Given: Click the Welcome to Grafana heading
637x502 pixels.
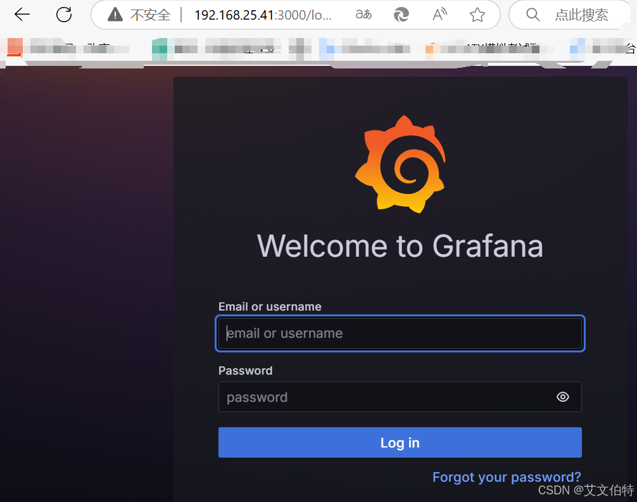Looking at the screenshot, I should point(400,246).
